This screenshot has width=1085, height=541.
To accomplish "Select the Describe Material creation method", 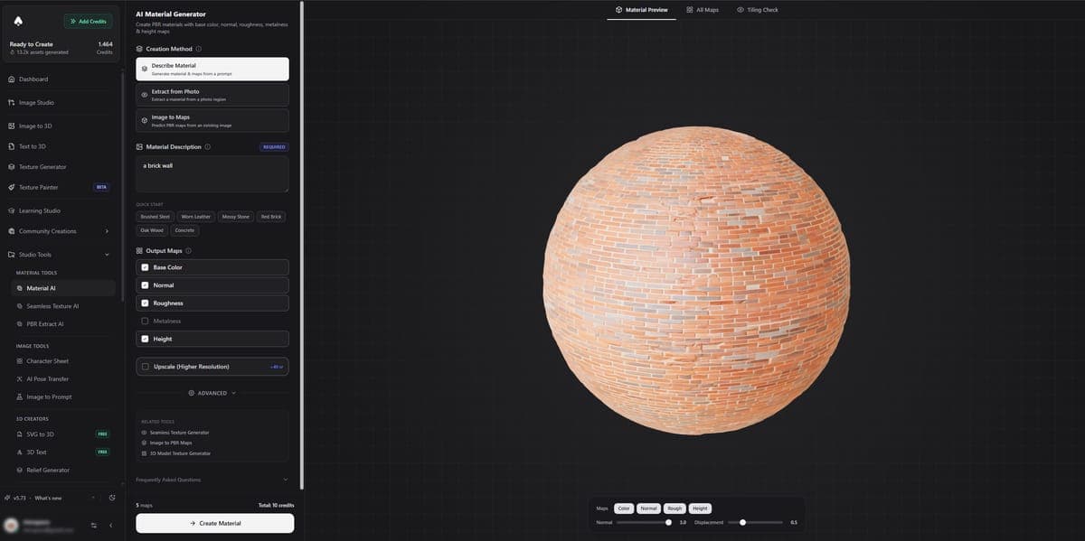I will pyautogui.click(x=212, y=70).
